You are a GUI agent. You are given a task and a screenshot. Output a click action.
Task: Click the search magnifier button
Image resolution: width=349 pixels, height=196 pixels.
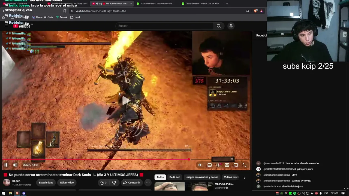tap(219, 26)
